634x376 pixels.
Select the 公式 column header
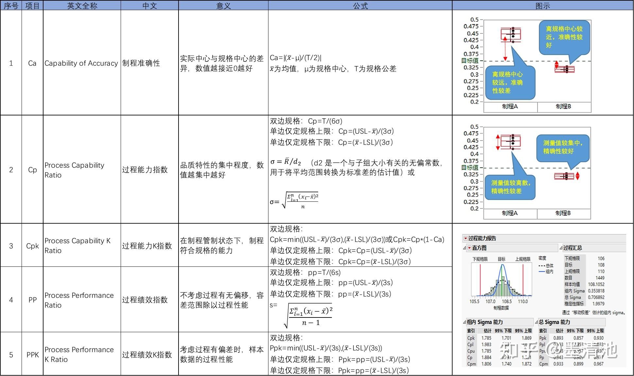point(359,6)
